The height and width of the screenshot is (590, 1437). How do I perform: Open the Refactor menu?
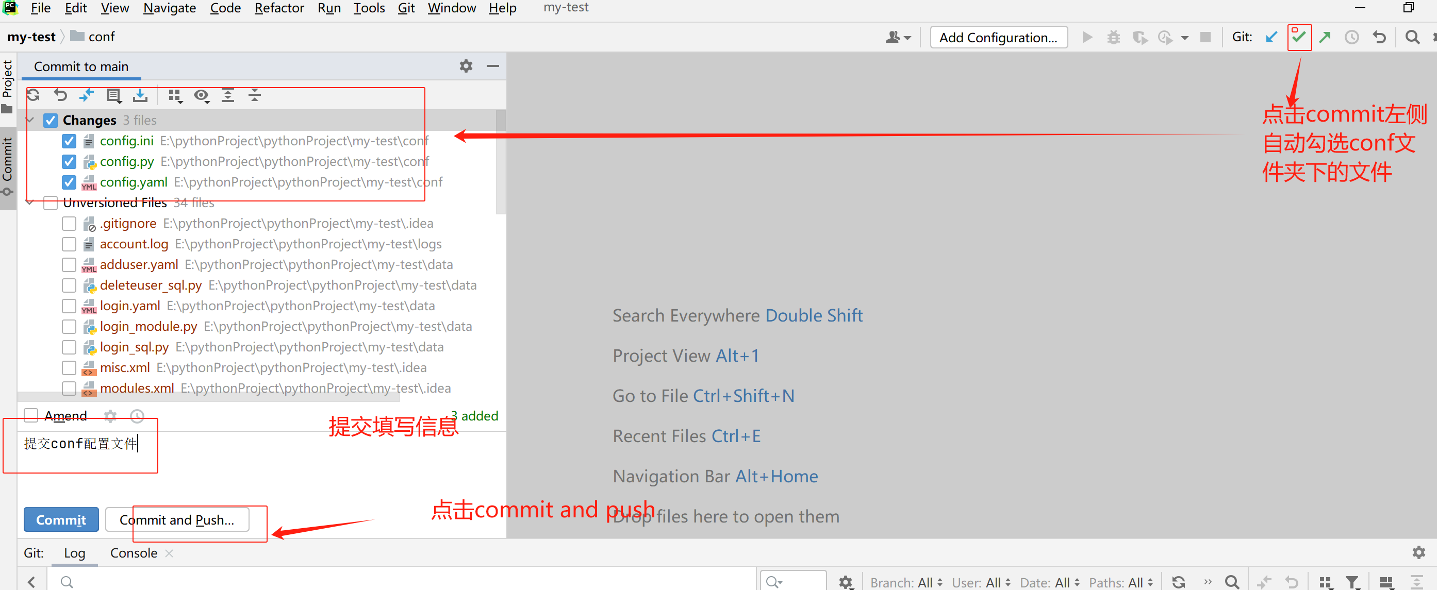279,8
